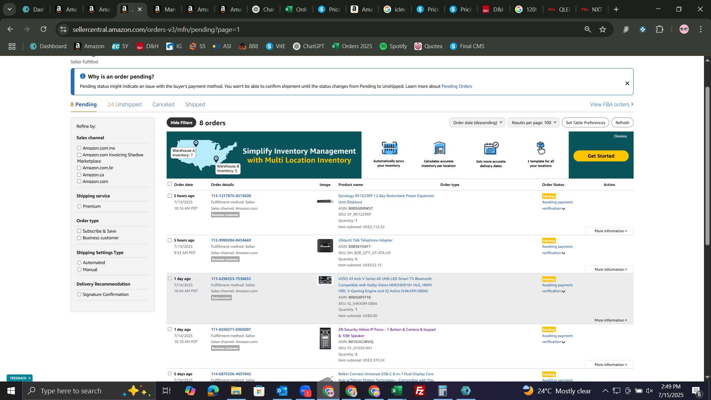Check the Amazon.ca sales channel filter
711x400 pixels.
[79, 175]
